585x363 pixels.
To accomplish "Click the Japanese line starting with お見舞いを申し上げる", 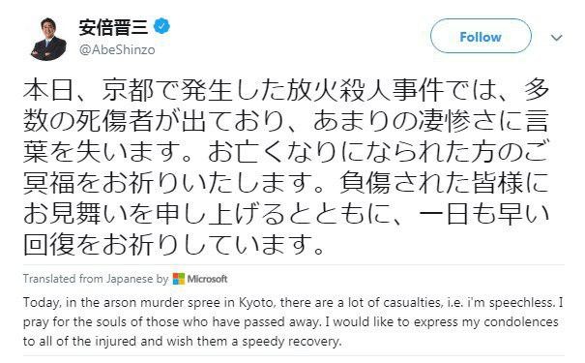I will (286, 214).
